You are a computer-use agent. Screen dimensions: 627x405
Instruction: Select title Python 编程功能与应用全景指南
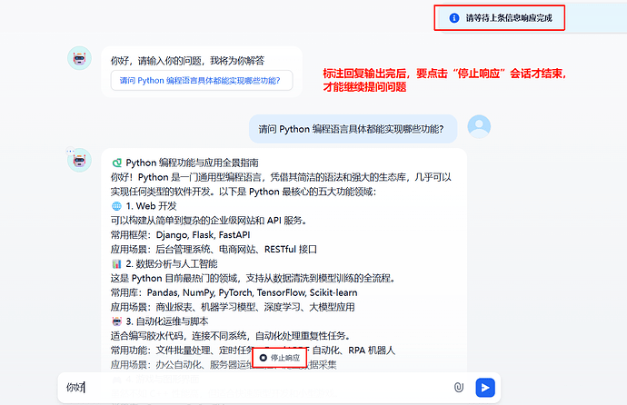192,163
